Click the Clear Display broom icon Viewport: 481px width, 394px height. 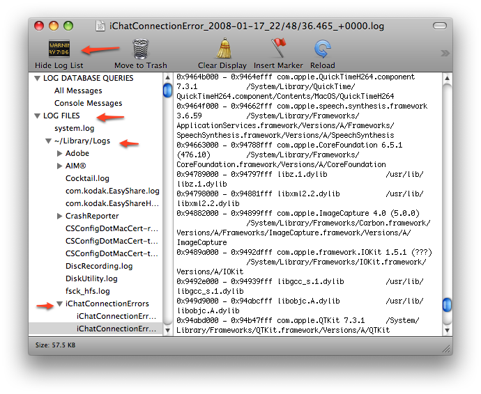point(224,49)
